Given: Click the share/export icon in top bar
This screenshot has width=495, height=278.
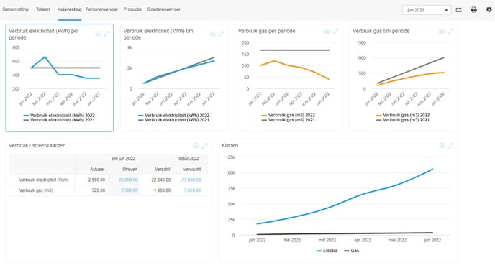Looking at the screenshot, I should (x=459, y=10).
